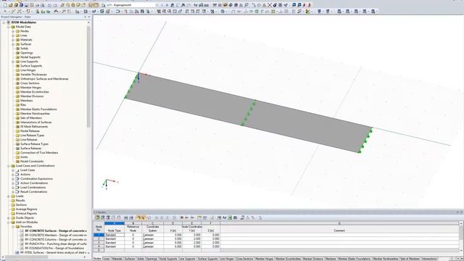Switch to the Nodal Supports table tab

coord(168,259)
